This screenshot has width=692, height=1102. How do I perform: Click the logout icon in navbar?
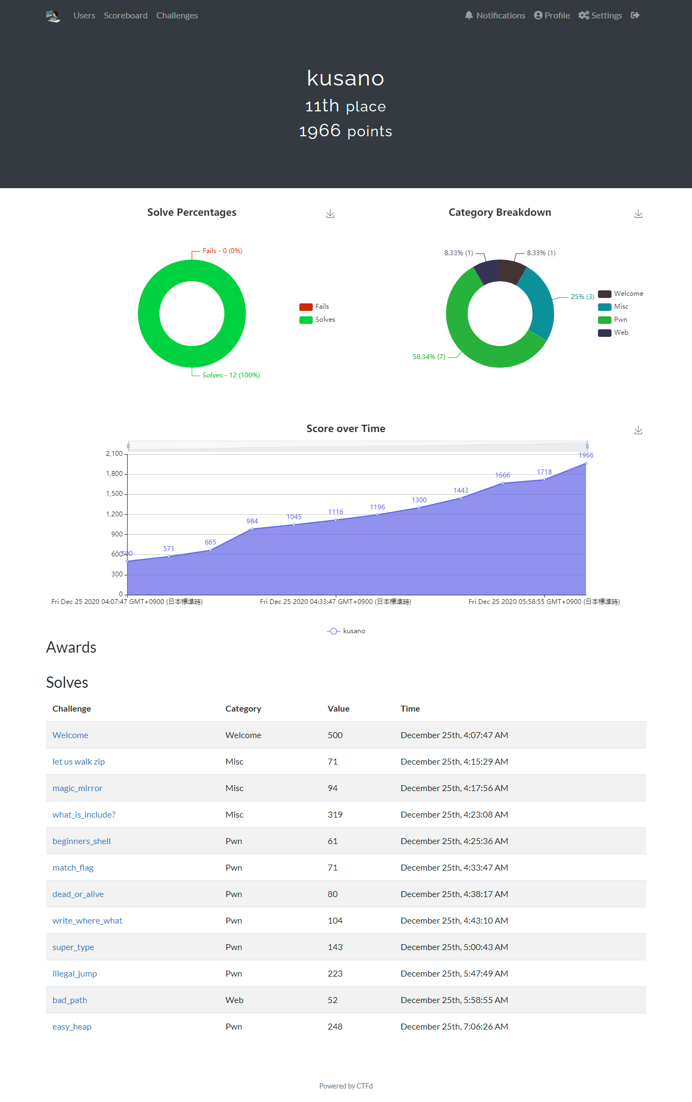pos(635,15)
